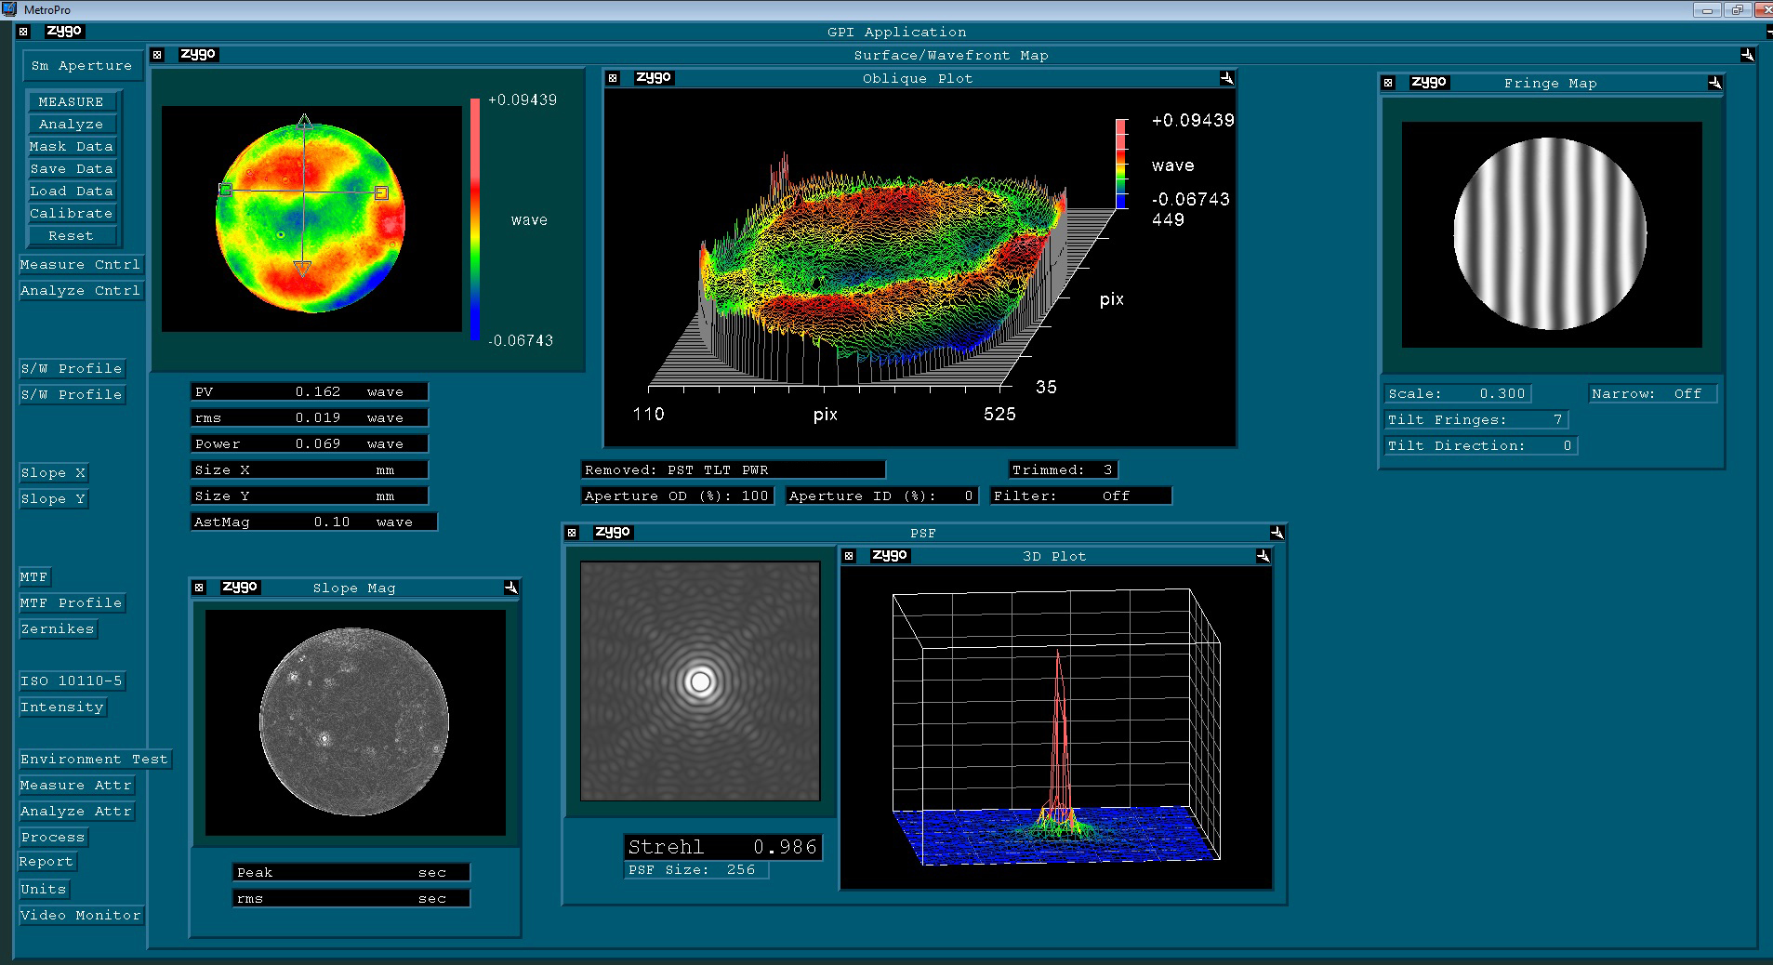Click the PSF Size field
The height and width of the screenshot is (965, 1773).
(696, 869)
